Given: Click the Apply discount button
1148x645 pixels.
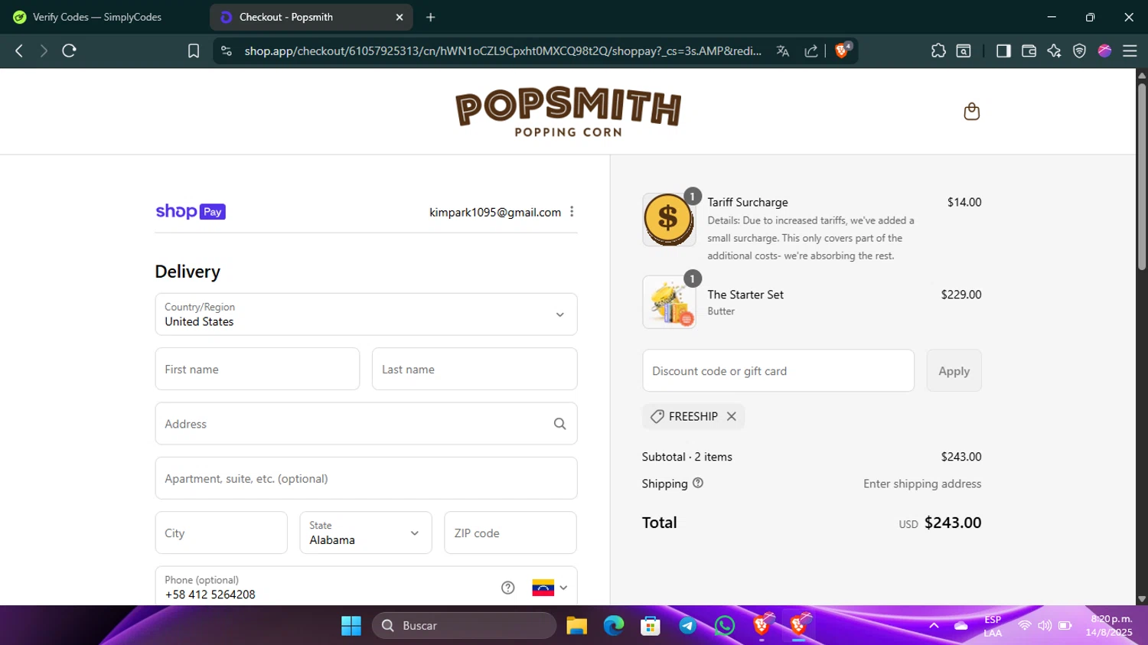Looking at the screenshot, I should click(954, 371).
